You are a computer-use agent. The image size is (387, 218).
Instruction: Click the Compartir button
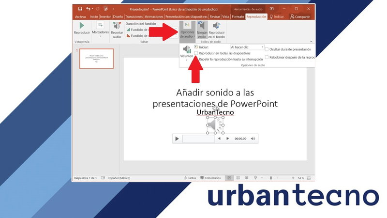(300, 17)
